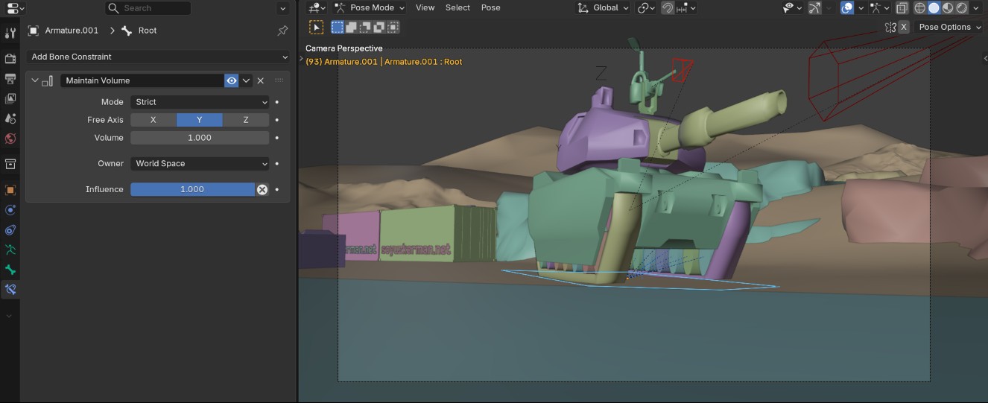This screenshot has width=988, height=403.
Task: Animate the Influence property dot
Action: [277, 189]
